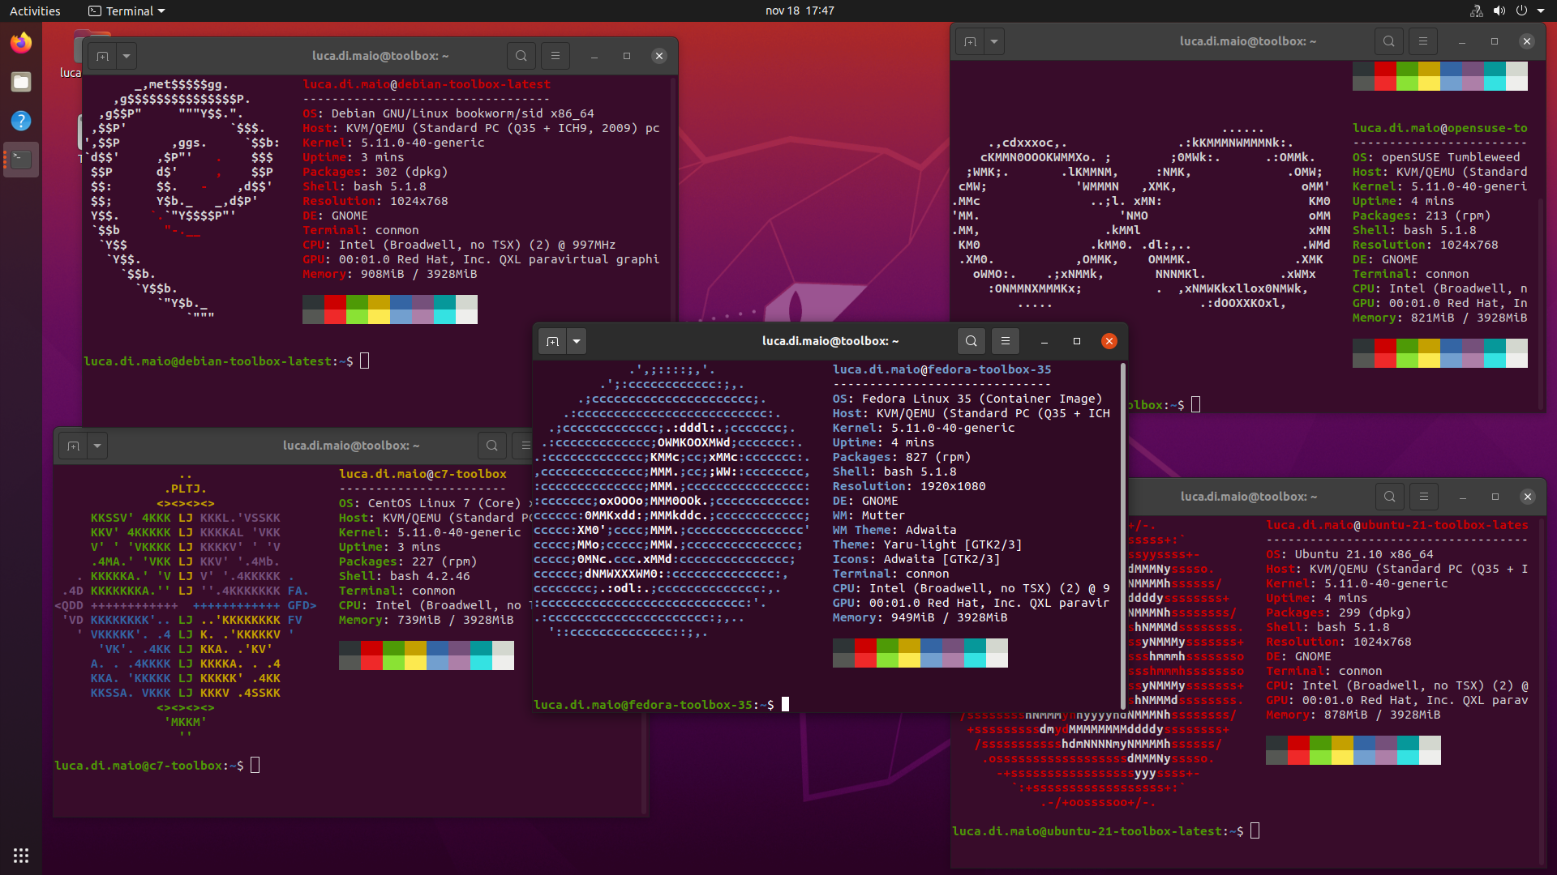
Task: Open Files from the Ubuntu dock
Action: [x=21, y=81]
